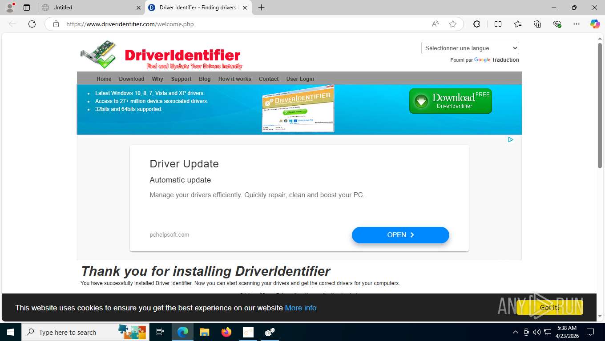The width and height of the screenshot is (605, 341).
Task: Close the Driver Identifier tab
Action: [244, 8]
